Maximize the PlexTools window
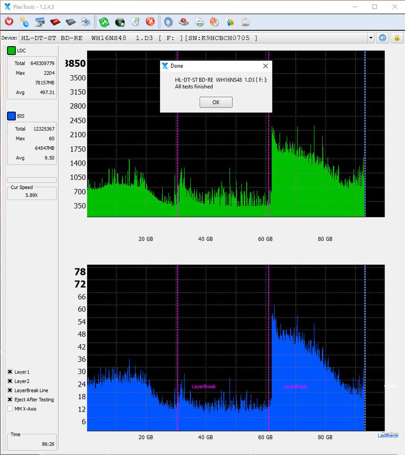The width and height of the screenshot is (405, 455). (375, 7)
